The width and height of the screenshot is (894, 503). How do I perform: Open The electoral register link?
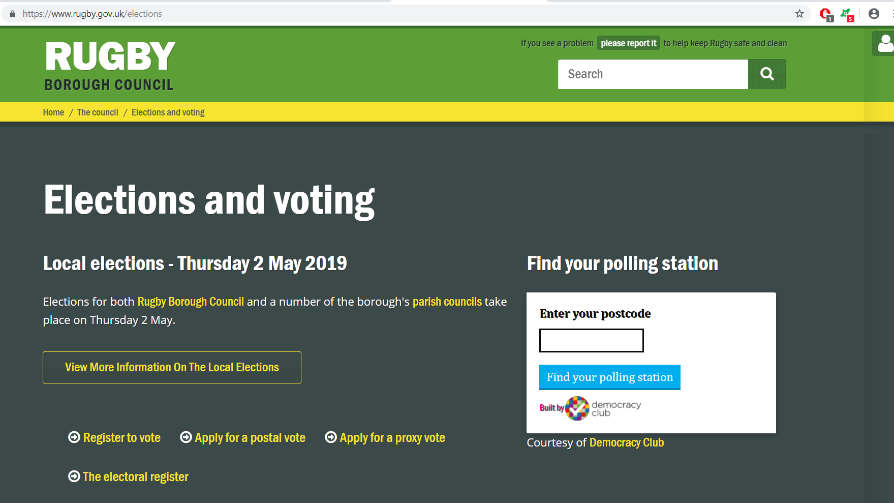pyautogui.click(x=128, y=477)
